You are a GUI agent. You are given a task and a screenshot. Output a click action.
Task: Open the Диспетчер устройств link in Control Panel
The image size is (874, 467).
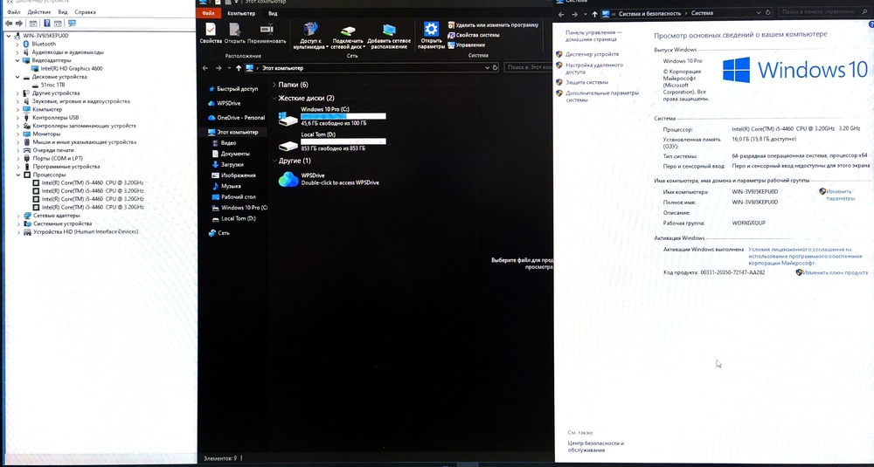coord(592,54)
